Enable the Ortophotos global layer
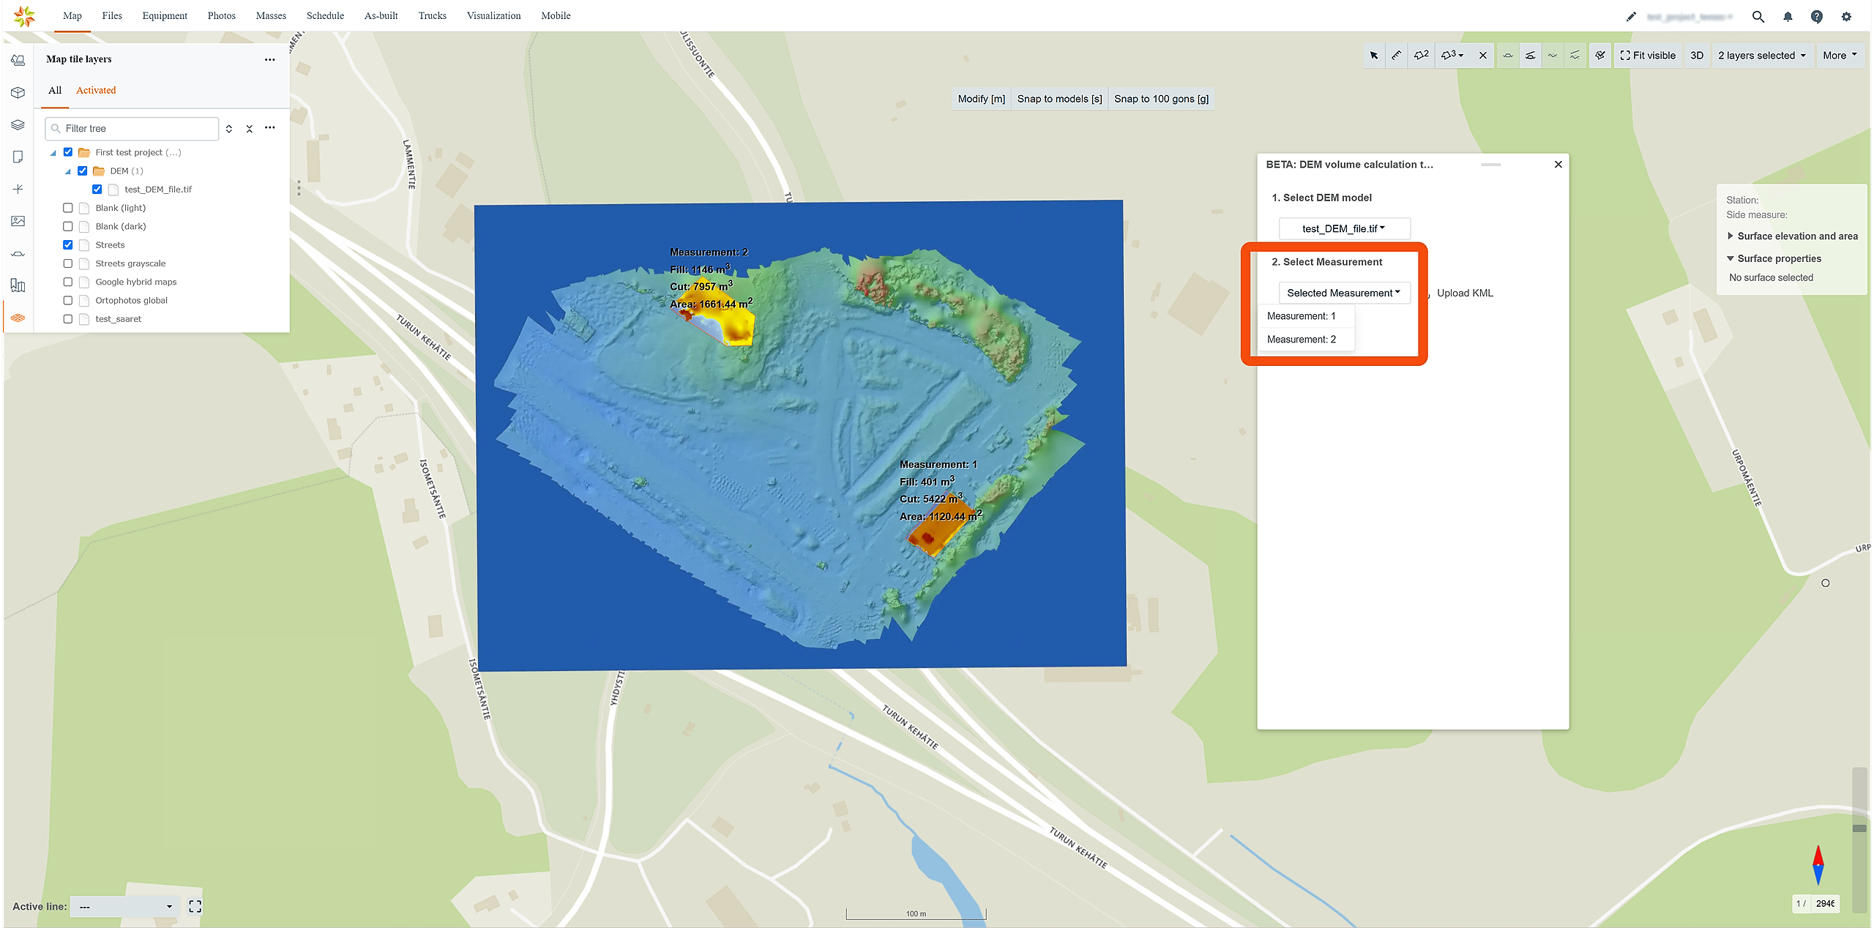This screenshot has width=1874, height=928. coord(68,300)
